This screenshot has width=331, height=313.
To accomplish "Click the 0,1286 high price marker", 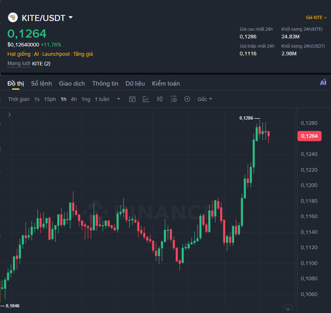I will (x=246, y=118).
